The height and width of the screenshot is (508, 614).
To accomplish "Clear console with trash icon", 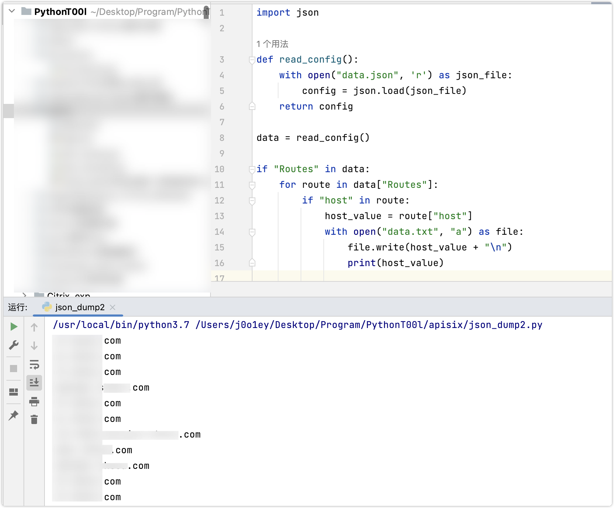I will click(34, 420).
